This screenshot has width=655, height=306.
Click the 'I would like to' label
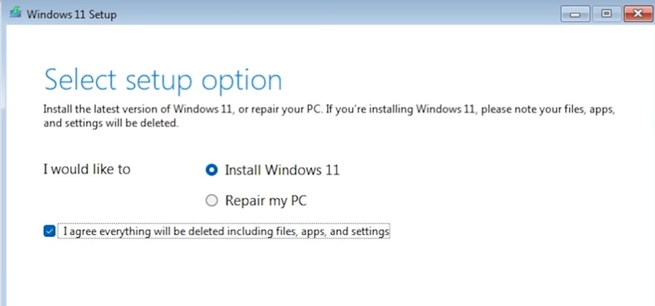(x=87, y=169)
